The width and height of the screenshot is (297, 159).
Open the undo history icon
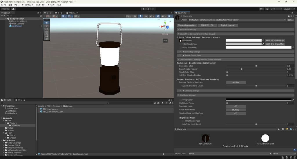pyautogui.click(x=261, y=9)
